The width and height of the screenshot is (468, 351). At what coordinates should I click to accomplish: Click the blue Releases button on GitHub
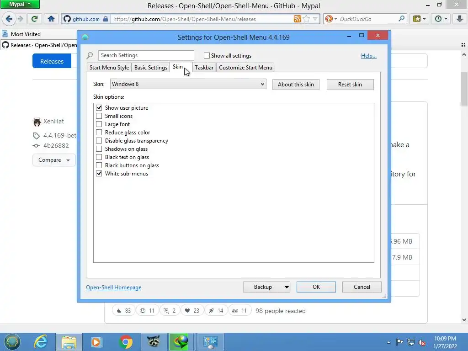tap(52, 61)
